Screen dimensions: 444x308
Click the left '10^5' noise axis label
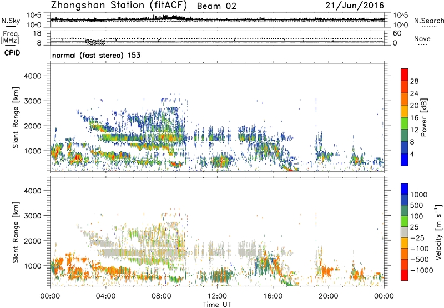click(34, 16)
